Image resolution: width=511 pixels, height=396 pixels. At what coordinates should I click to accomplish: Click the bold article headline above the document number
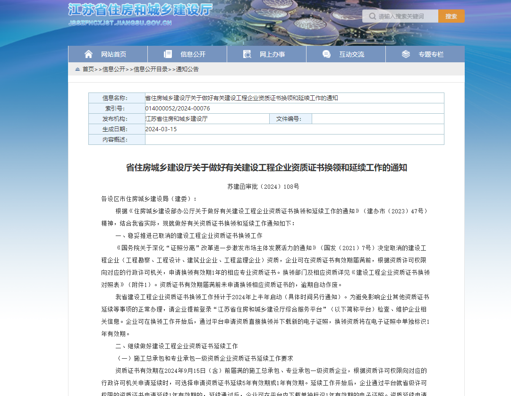[266, 168]
